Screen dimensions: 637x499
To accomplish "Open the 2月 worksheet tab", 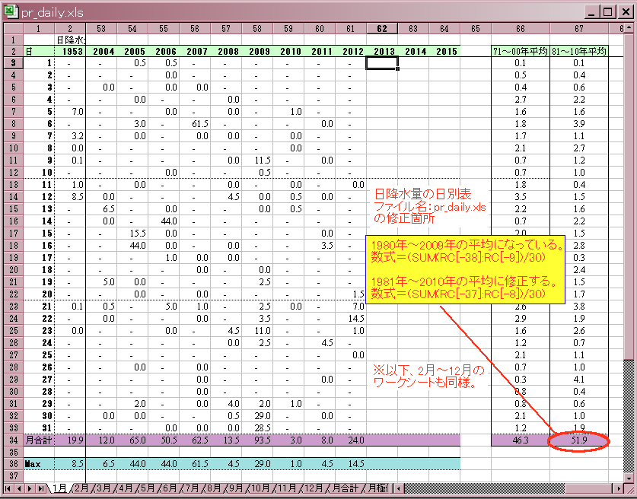I will [81, 488].
